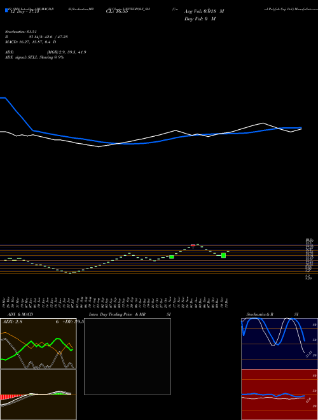Click the RSI 14/3 value '42.6 / 47.23'

pyautogui.click(x=55, y=37)
